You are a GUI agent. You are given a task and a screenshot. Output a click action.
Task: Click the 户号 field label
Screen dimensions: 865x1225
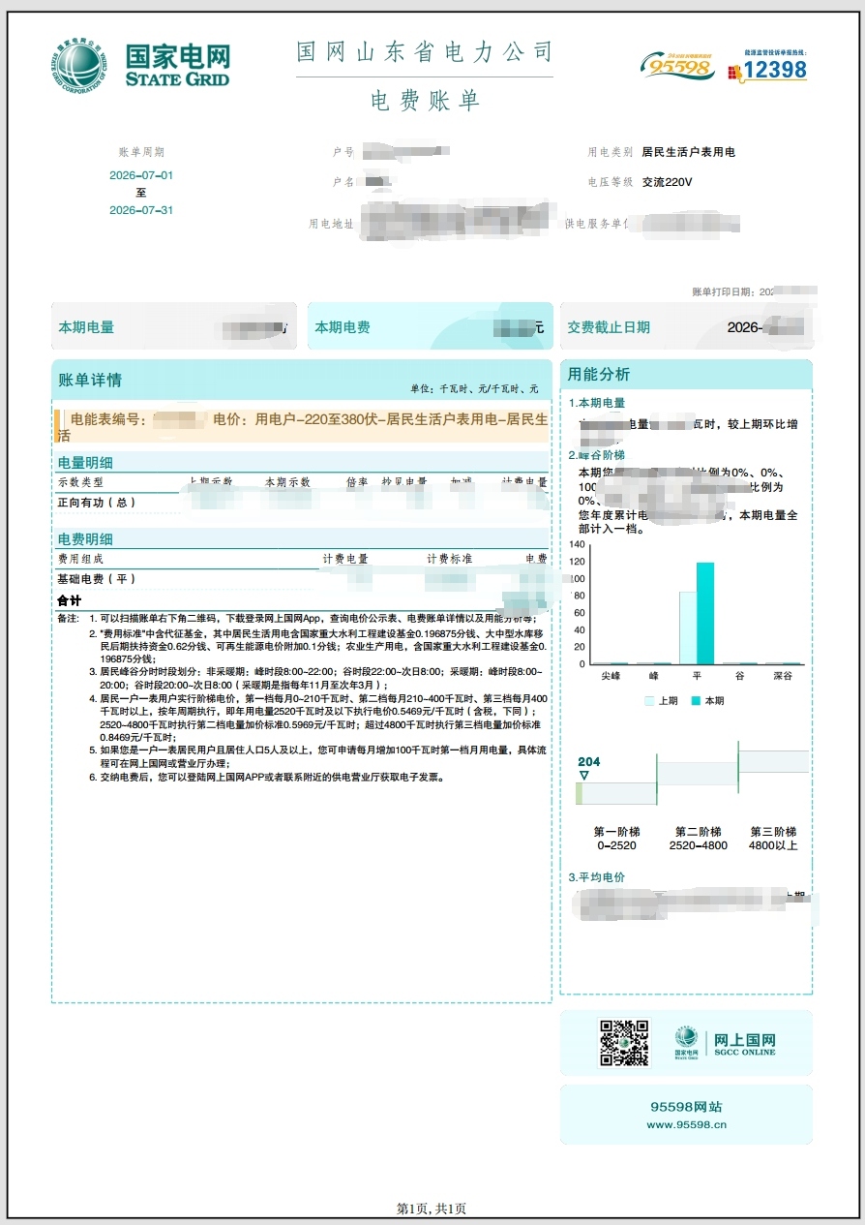(x=343, y=152)
